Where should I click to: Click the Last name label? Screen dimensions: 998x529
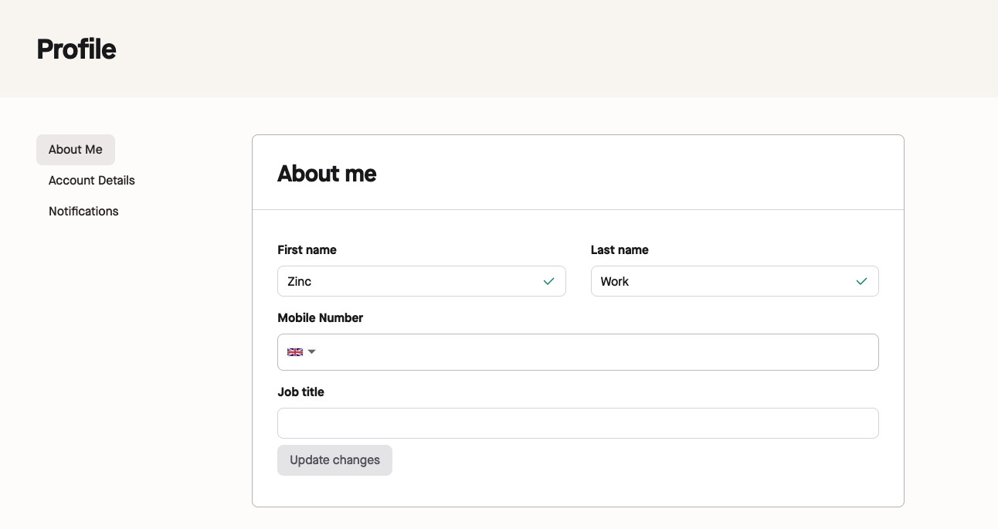(x=620, y=250)
